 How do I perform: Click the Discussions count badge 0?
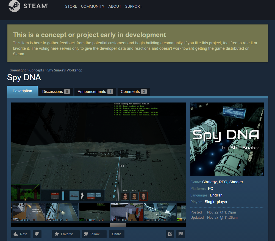[x=67, y=92]
